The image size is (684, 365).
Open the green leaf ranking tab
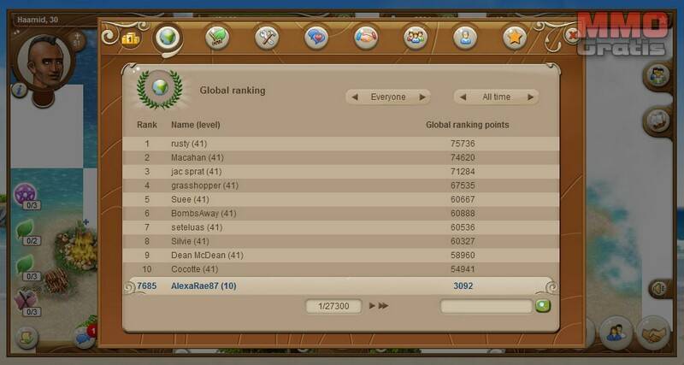click(218, 38)
